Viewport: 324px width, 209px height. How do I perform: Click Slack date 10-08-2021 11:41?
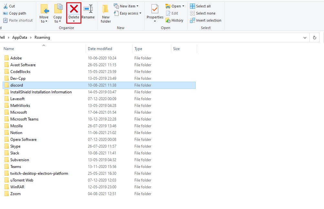tap(102, 153)
